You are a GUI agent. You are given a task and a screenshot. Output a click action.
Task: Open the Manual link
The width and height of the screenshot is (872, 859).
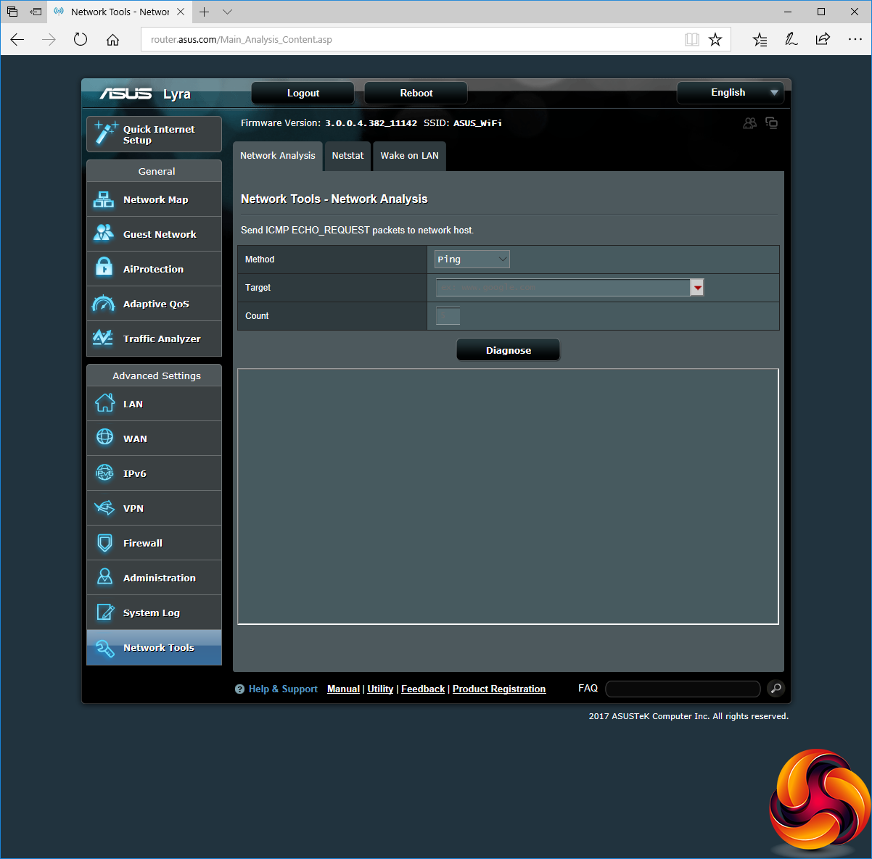[x=343, y=689]
